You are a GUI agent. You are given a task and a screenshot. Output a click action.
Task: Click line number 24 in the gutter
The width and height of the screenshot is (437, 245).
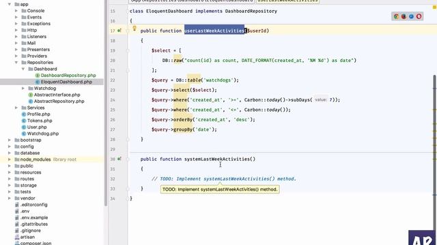point(113,100)
